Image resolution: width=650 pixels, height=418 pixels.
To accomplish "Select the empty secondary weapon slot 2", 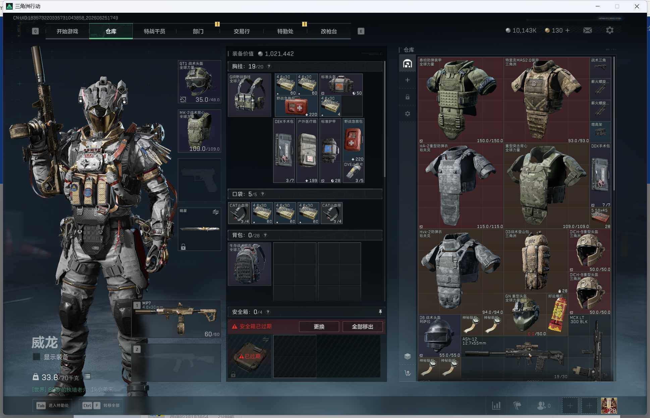I will [x=176, y=363].
